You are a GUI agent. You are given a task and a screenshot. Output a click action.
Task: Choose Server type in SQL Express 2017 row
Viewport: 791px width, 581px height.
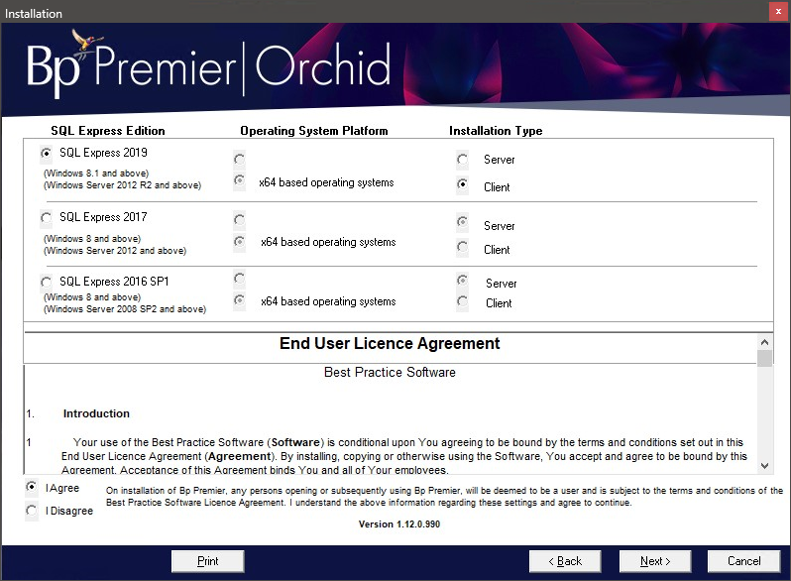(x=462, y=222)
